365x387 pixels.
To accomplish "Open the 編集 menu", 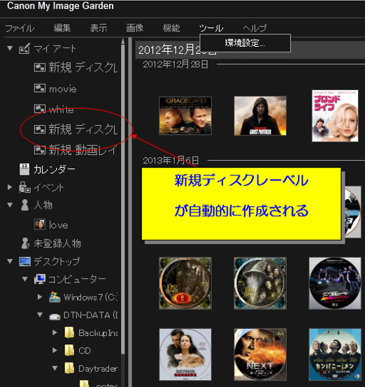I will click(62, 28).
